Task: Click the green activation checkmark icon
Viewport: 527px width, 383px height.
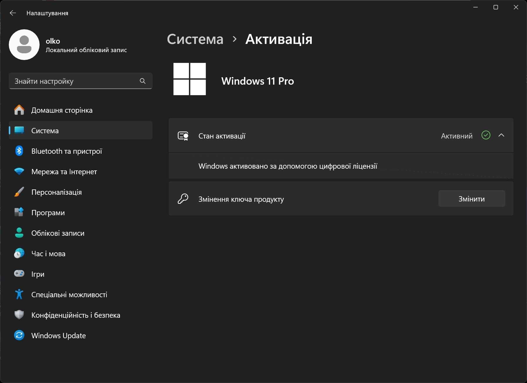Action: tap(486, 135)
